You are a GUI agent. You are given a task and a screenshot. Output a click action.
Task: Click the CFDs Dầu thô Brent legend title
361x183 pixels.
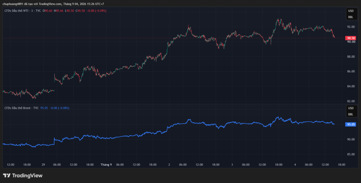click(22, 108)
